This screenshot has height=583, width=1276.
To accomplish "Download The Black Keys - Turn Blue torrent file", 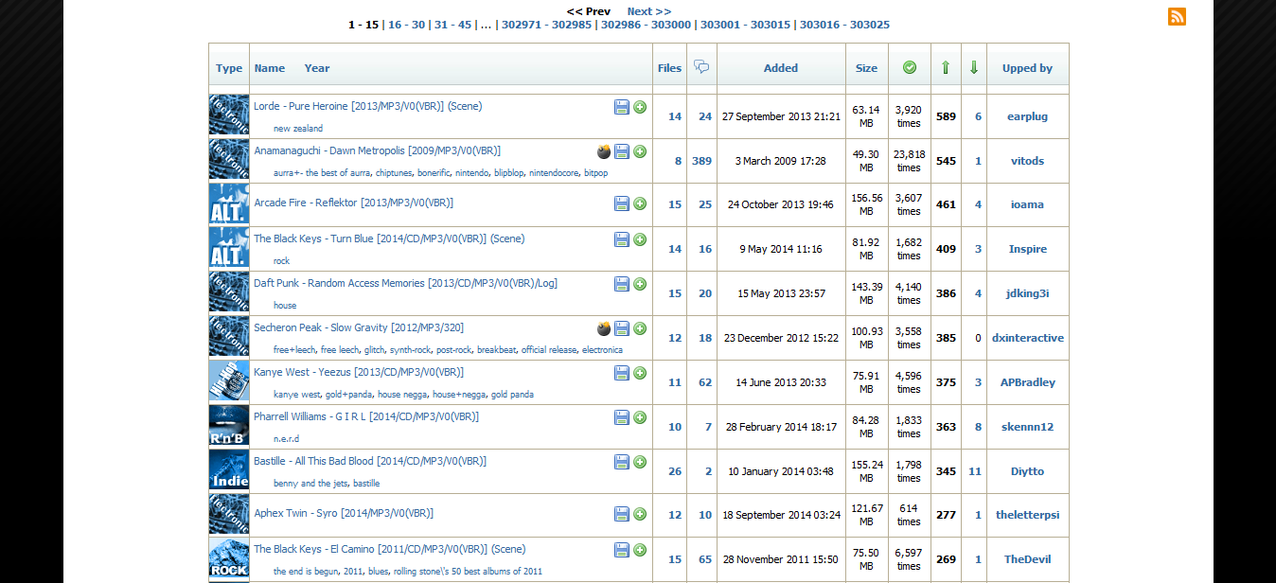I will tap(622, 239).
